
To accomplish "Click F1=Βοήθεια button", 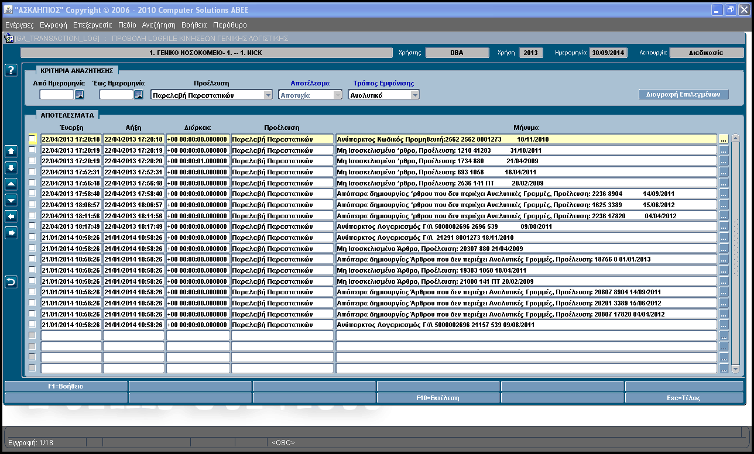I will click(x=66, y=386).
